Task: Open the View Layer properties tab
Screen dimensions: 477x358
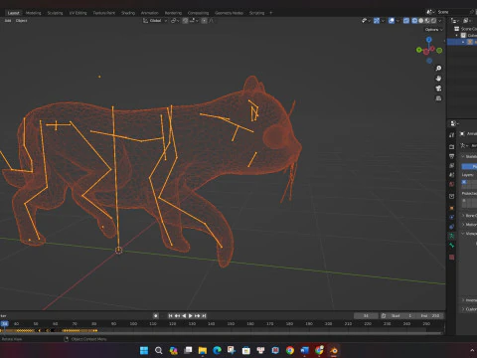Action: coord(452,165)
